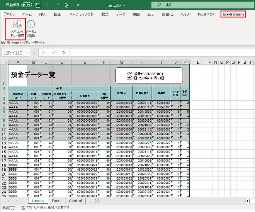Click the Insert Function fx icon
255x212 pixels.
click(64, 53)
